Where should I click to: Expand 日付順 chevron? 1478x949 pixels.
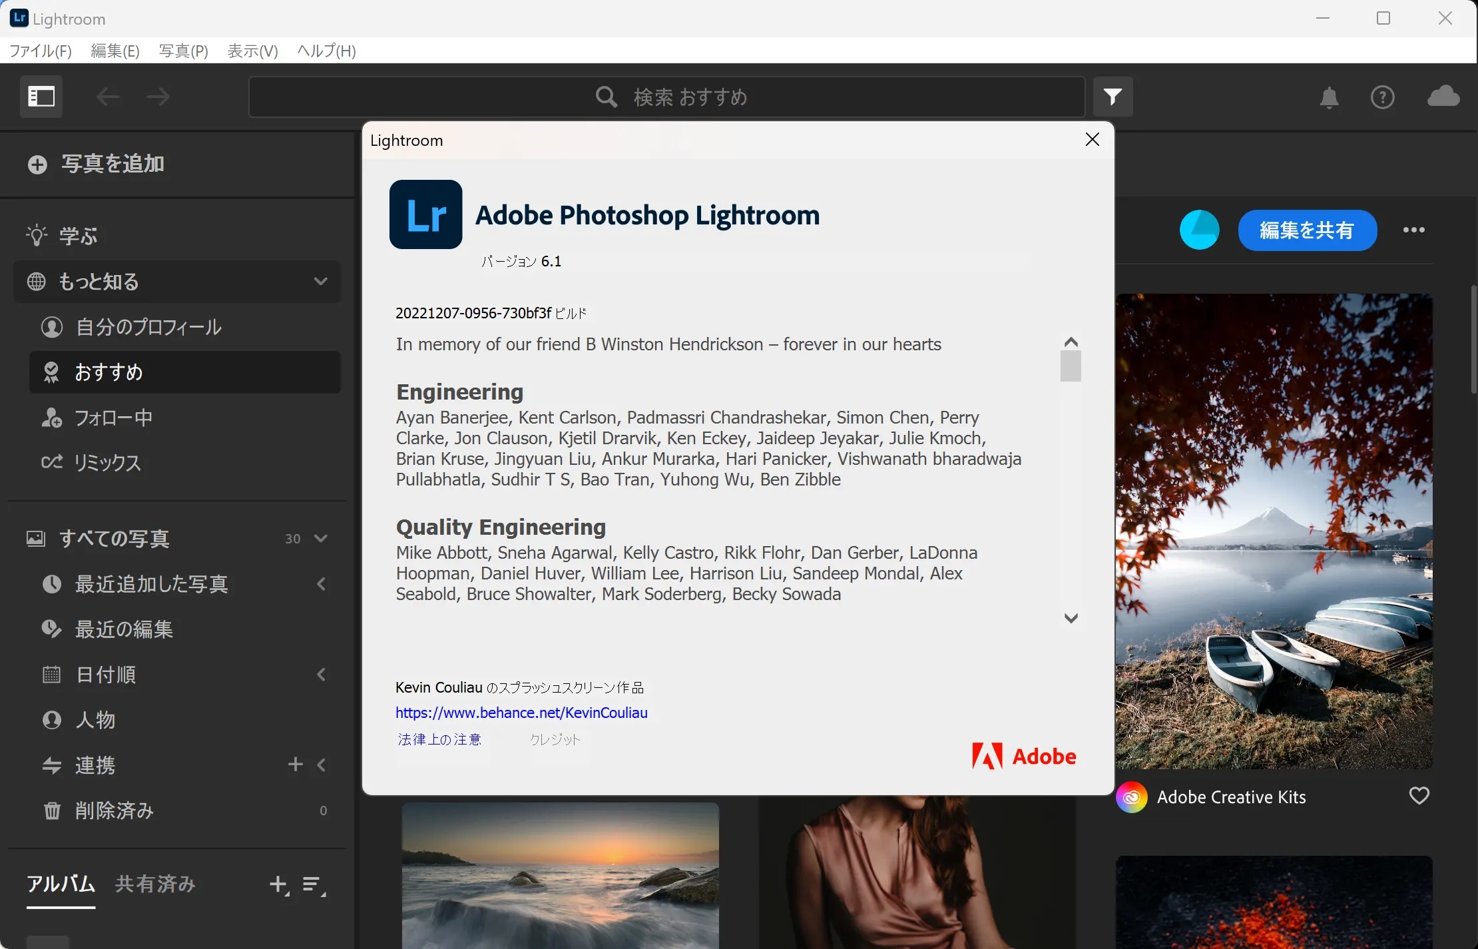click(x=321, y=675)
